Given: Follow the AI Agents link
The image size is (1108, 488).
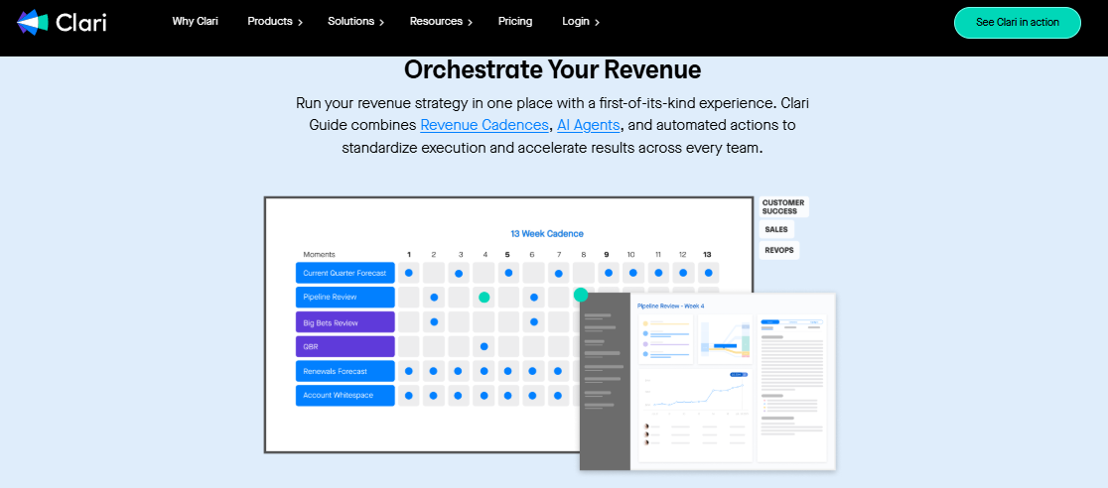Looking at the screenshot, I should [x=589, y=125].
